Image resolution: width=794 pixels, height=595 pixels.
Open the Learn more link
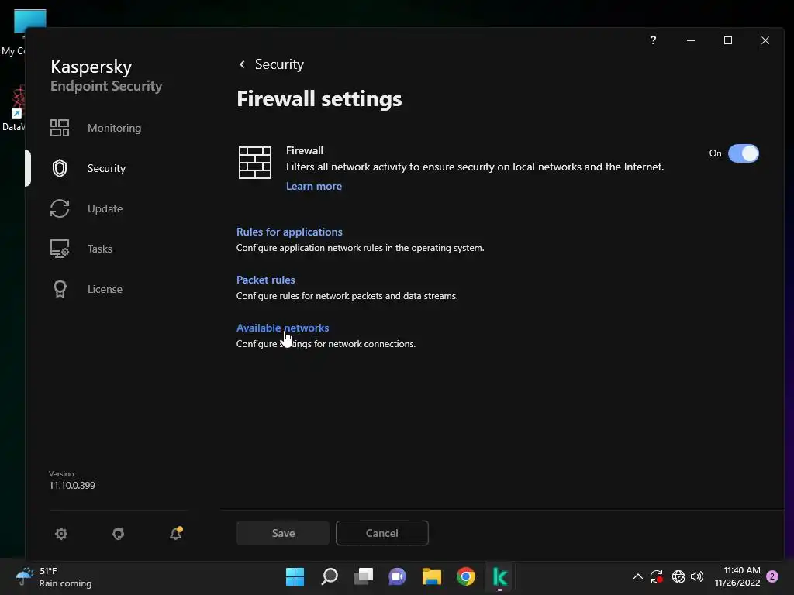pyautogui.click(x=314, y=186)
